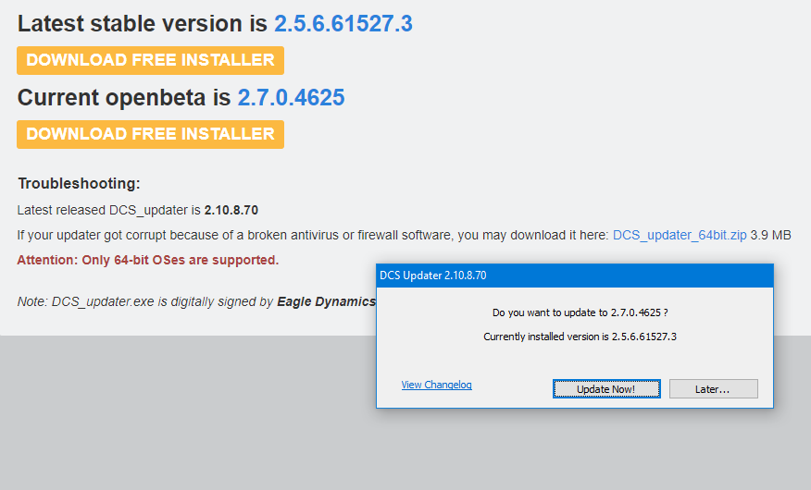Click the stable version number 2.5.6.61527.3 link
Image resolution: width=811 pixels, height=490 pixels.
click(343, 24)
